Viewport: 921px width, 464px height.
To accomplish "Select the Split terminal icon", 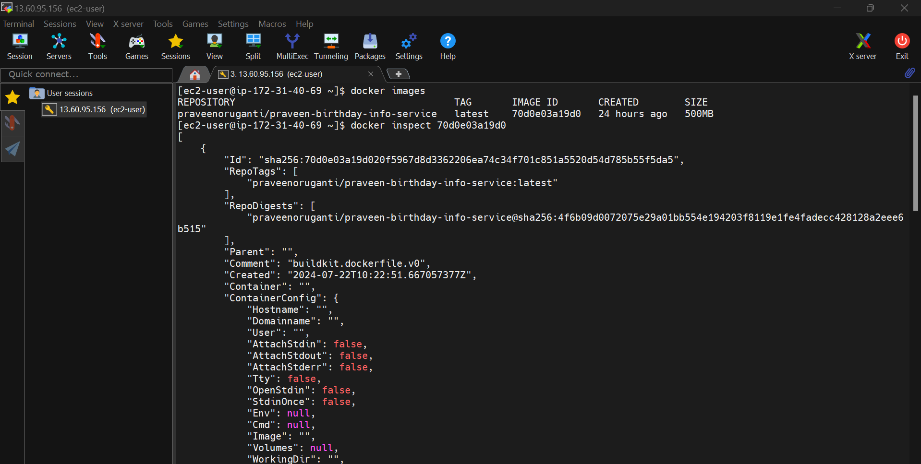I will (253, 47).
